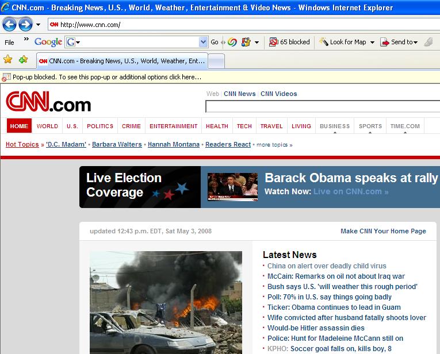Select the POLITICS navigation tab
The image size is (440, 354).
[x=100, y=126]
